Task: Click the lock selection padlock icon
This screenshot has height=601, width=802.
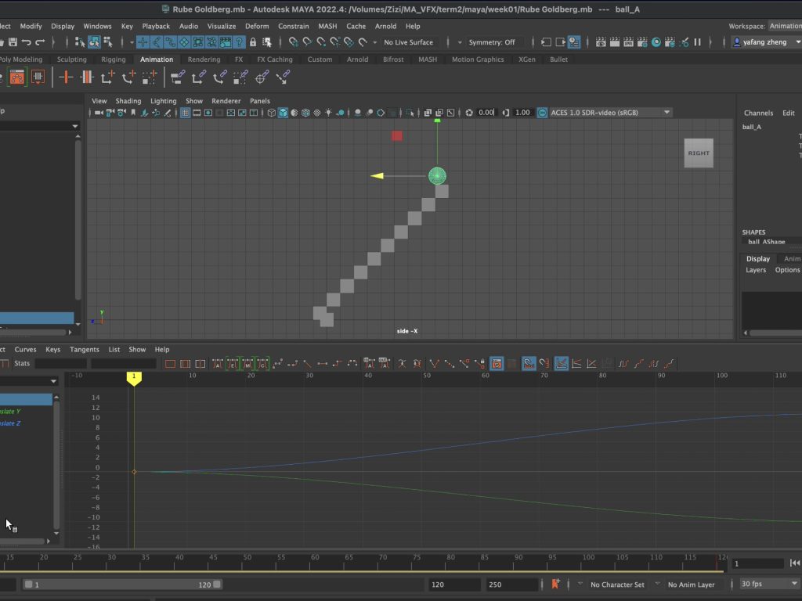Action: [253, 42]
